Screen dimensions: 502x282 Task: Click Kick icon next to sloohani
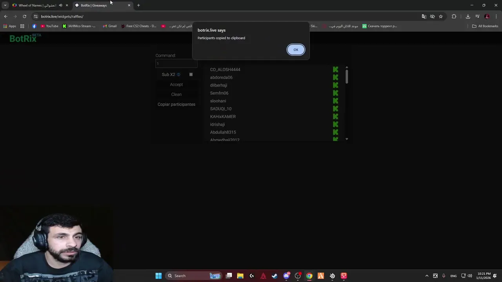[x=335, y=101]
